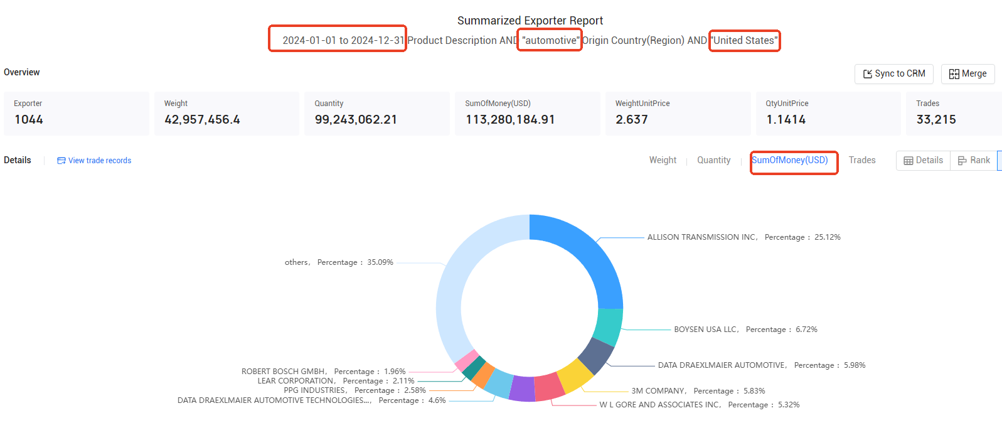Click the Merge button label
Viewport: 1002px width, 440px height.
click(x=974, y=73)
